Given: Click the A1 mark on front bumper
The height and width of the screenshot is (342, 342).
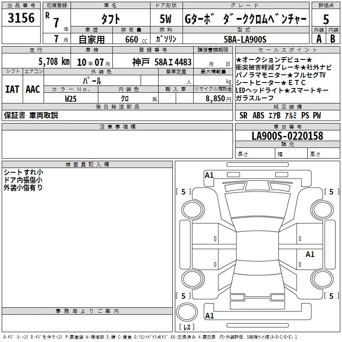Looking at the screenshot, I should point(209,175).
